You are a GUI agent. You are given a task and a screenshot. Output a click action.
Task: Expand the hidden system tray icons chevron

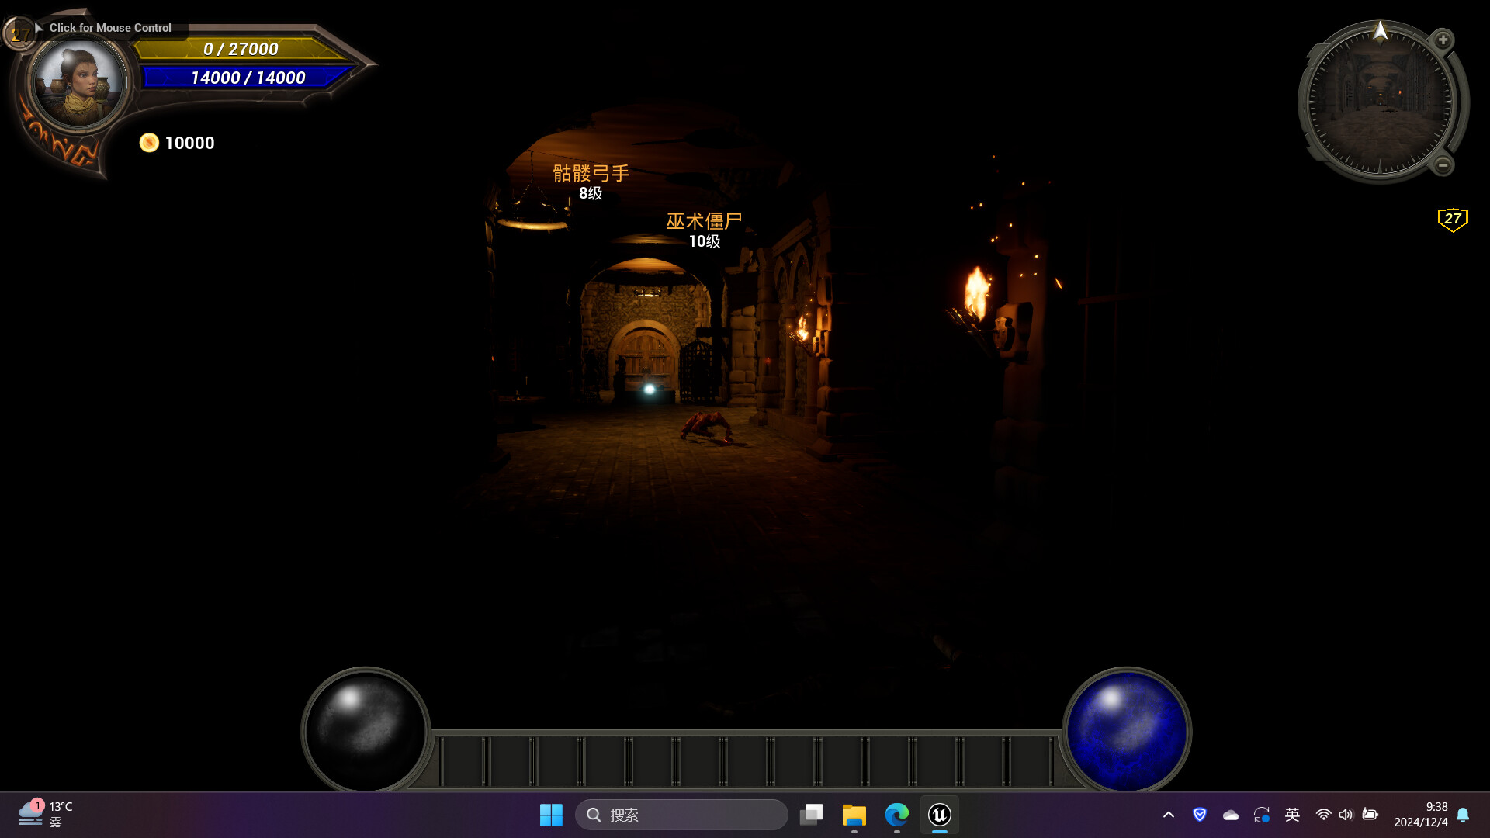click(1168, 815)
